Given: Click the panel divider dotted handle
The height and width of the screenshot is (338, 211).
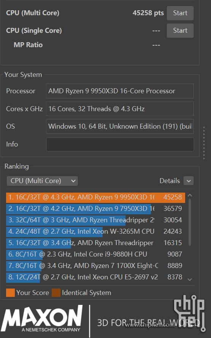Looking at the screenshot, I should coord(204,143).
